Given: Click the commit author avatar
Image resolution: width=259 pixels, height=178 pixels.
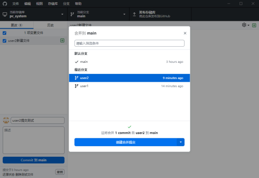Looking at the screenshot, I should tap(6, 121).
